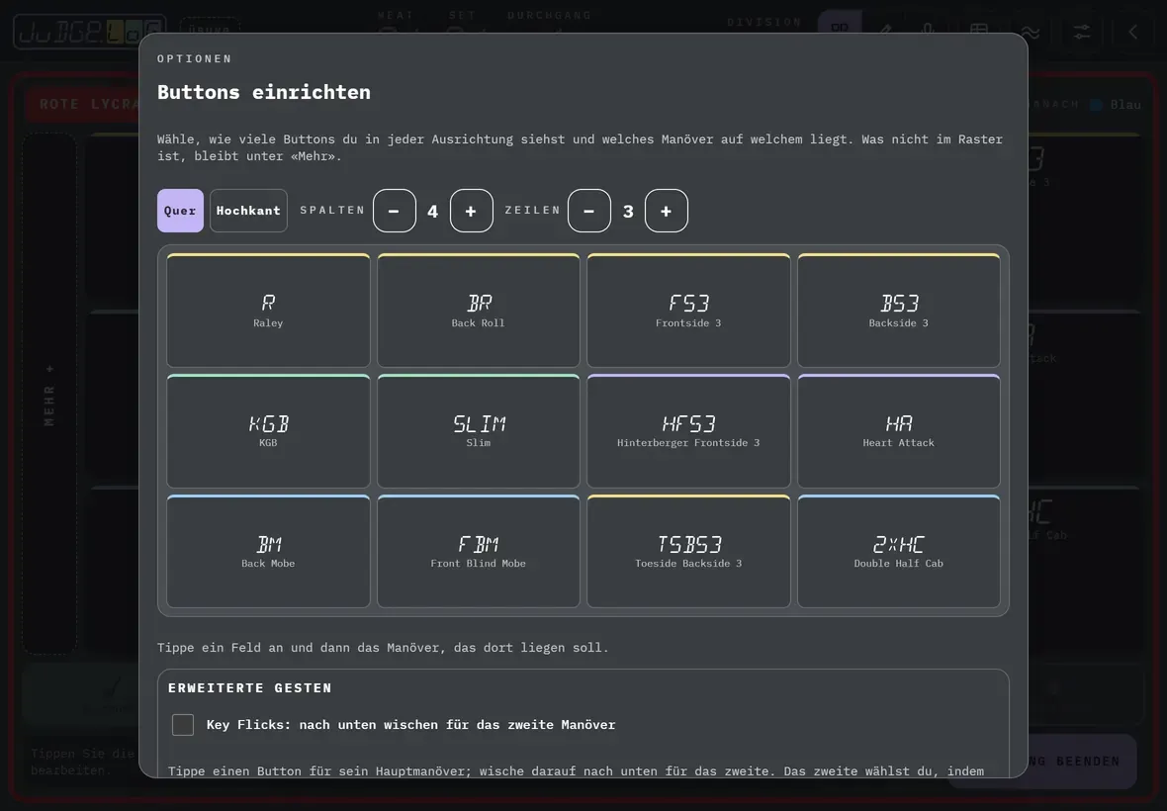Click the "Buttons einrichten" heading

click(x=263, y=92)
